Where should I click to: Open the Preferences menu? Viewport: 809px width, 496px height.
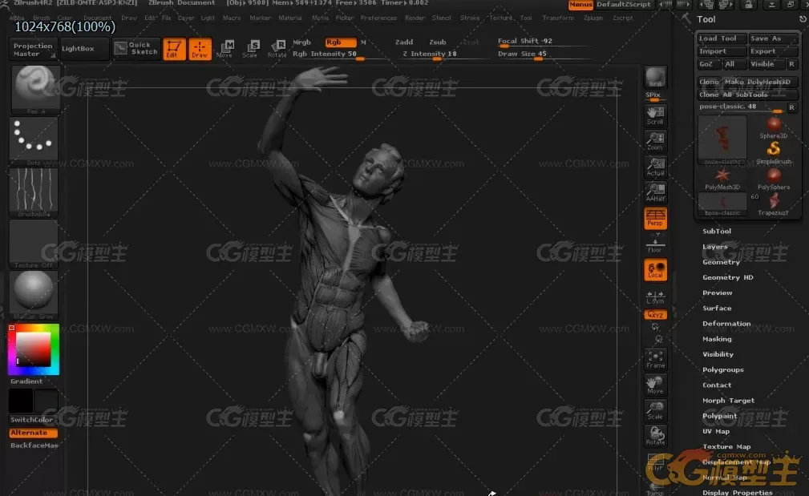tap(378, 18)
